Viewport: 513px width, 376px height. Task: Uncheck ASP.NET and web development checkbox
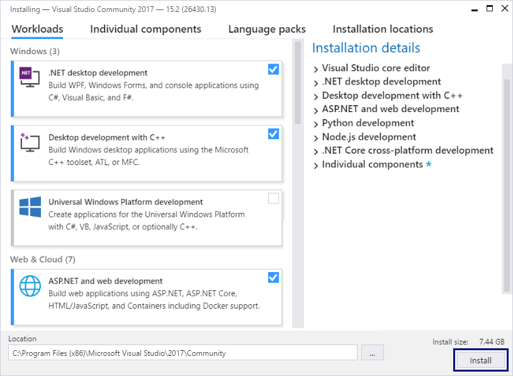(273, 278)
